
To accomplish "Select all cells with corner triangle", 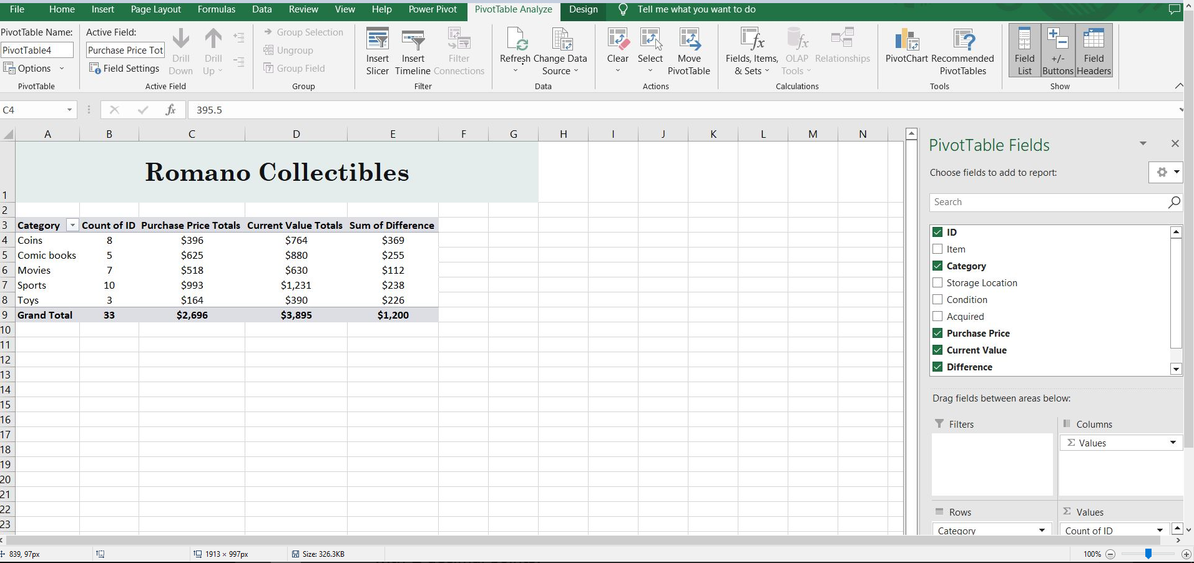I will [8, 134].
